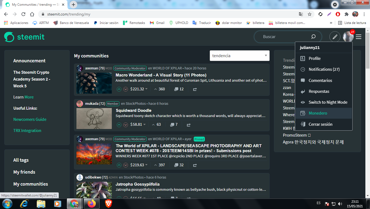
Task: Open the Squidward Doodle post title
Action: 134,110
